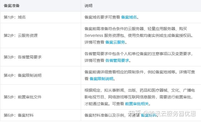Click the line starting with Serverless 服务资源包
Viewport: 201px width, 122px height.
139,35
